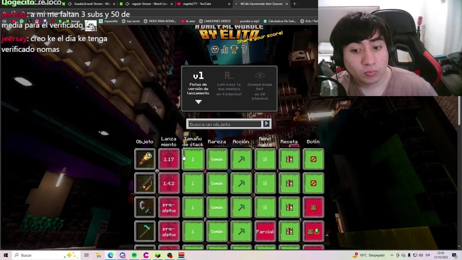The height and width of the screenshot is (260, 462).
Task: Open Spotify from the taskbar
Action: tap(134, 255)
